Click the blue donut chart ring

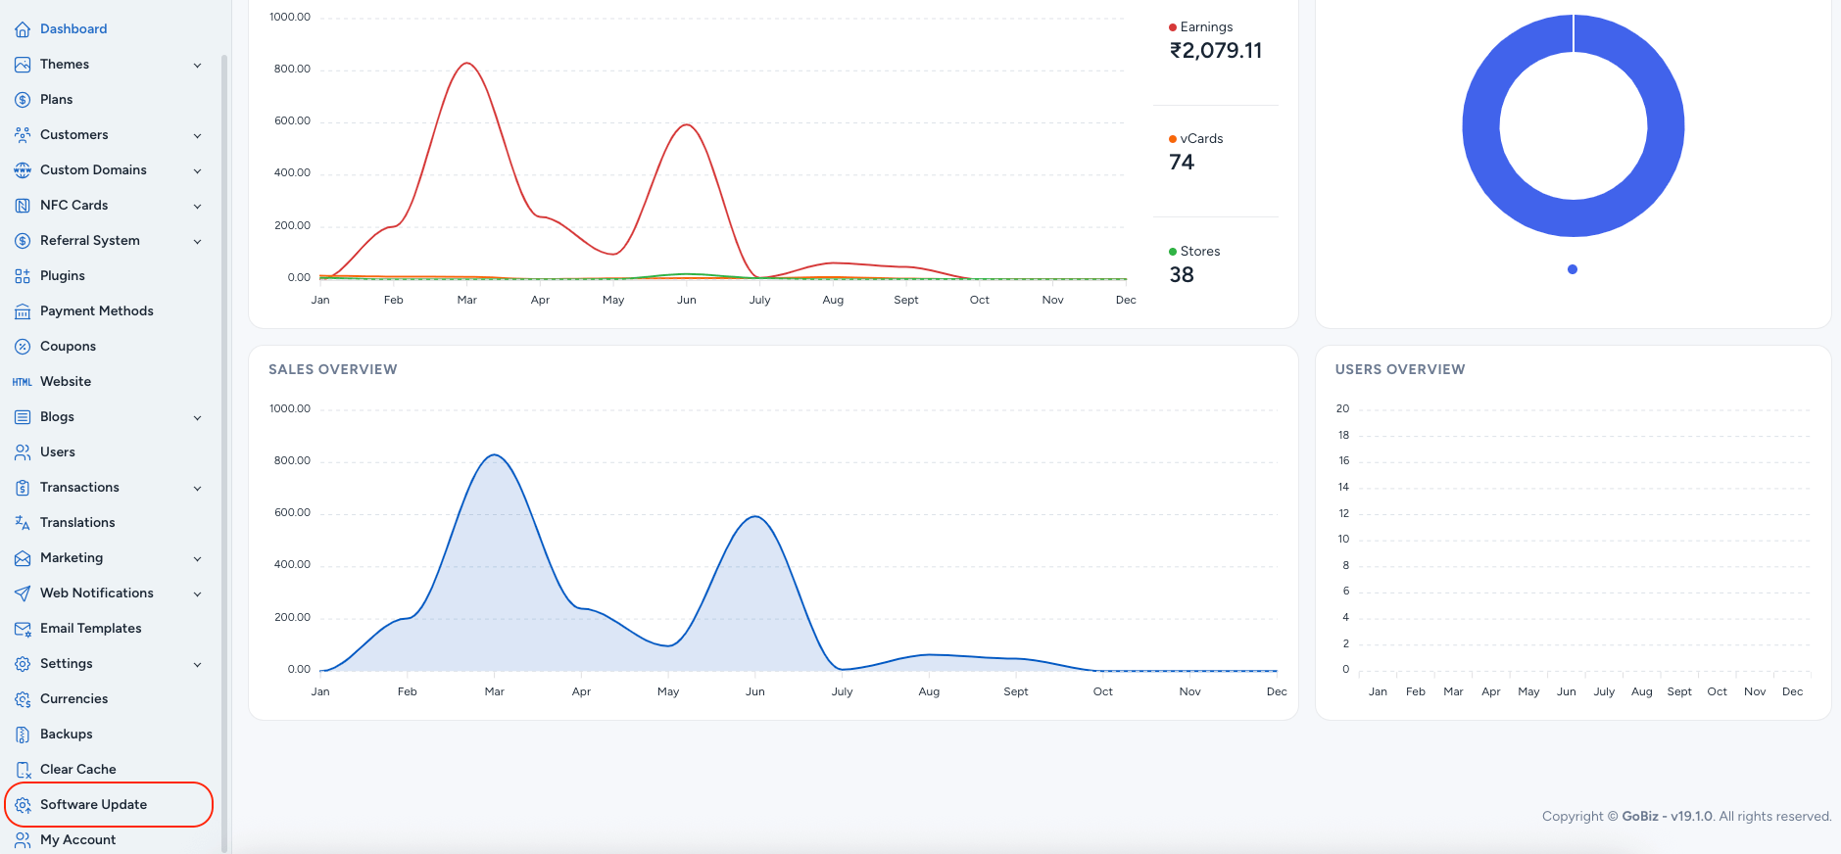pos(1480,125)
